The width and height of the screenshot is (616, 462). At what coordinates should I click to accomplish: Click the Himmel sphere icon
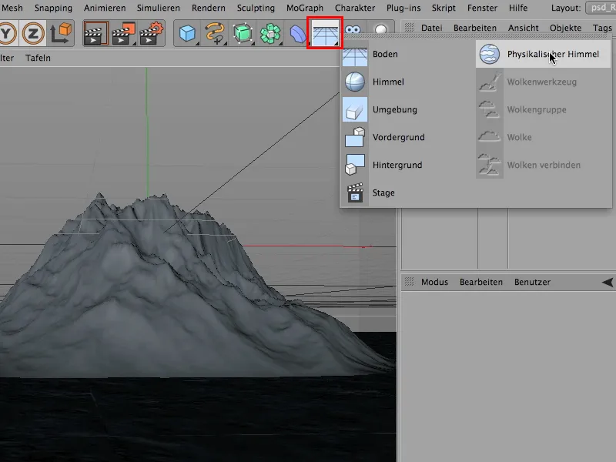tap(355, 82)
